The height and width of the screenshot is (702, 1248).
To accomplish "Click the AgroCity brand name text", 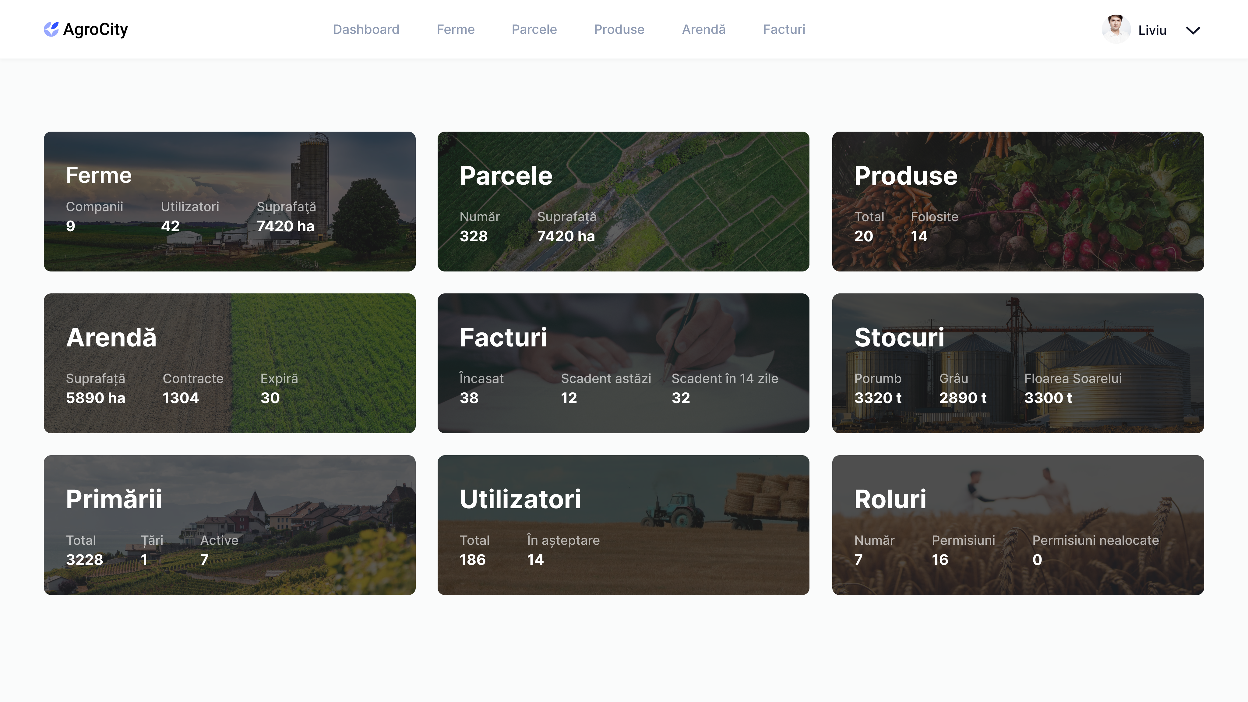I will [95, 30].
